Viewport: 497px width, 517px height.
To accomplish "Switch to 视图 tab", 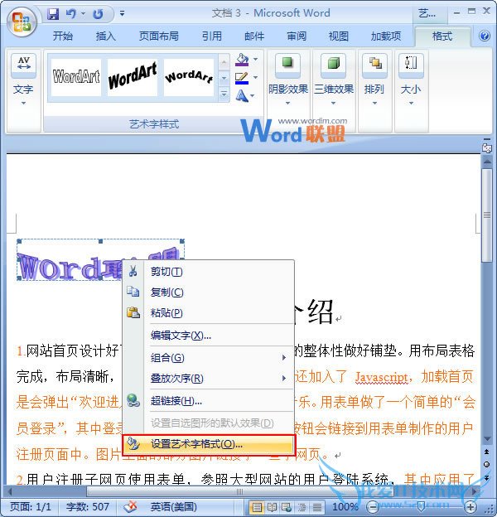I will 339,36.
